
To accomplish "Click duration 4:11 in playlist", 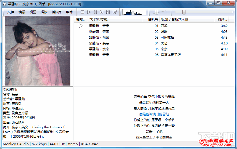I will point(224,55).
